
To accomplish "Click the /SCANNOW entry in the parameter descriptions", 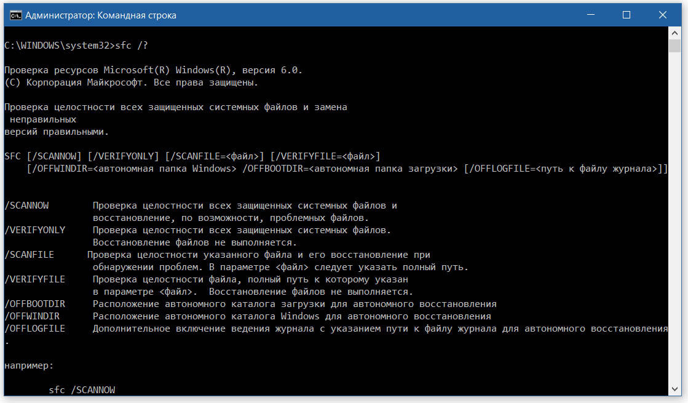I will click(26, 205).
